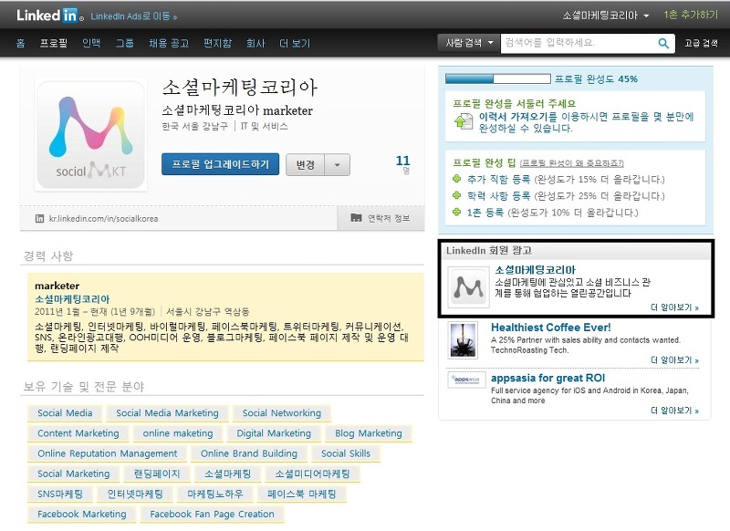This screenshot has width=730, height=531.
Task: Click the 프로필 업그레이드하기 button
Action: (x=220, y=164)
